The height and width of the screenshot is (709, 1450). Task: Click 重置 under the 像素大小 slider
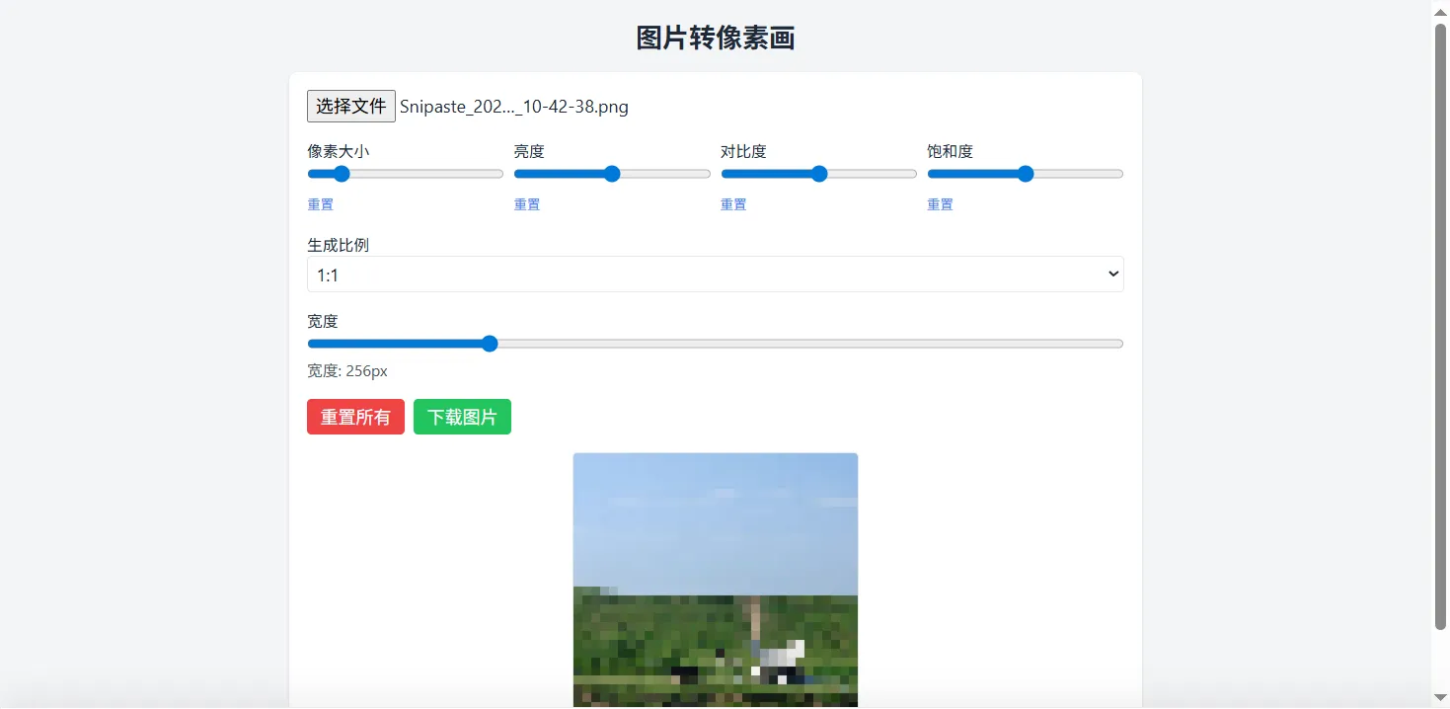(320, 204)
